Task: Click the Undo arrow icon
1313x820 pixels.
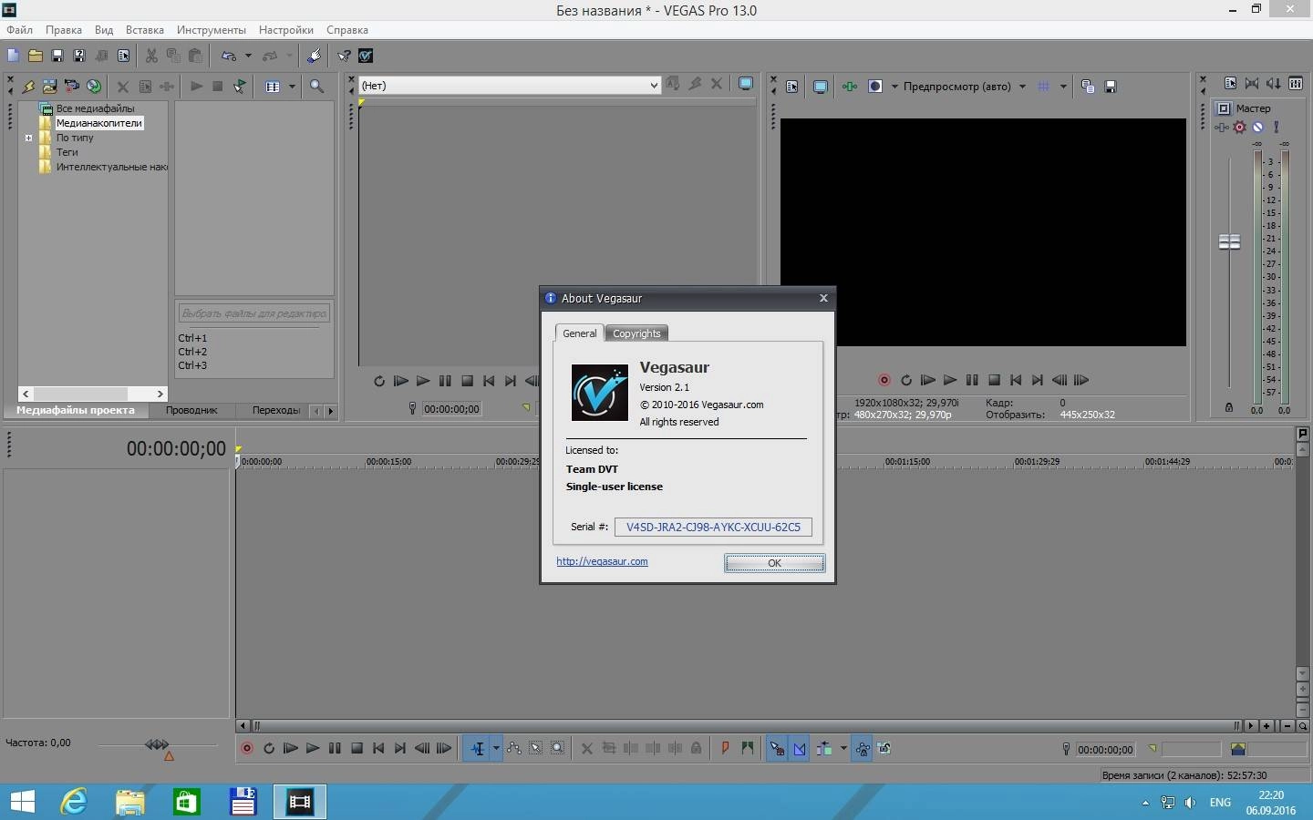Action: [x=229, y=56]
